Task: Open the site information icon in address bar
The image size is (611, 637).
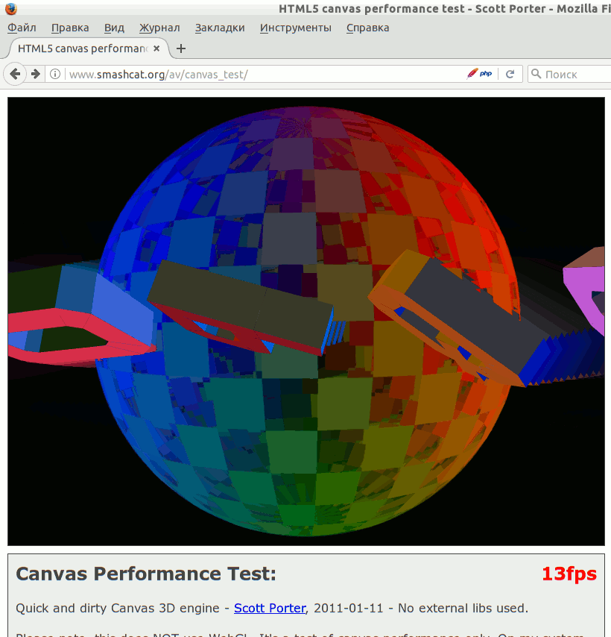Action: pyautogui.click(x=55, y=74)
